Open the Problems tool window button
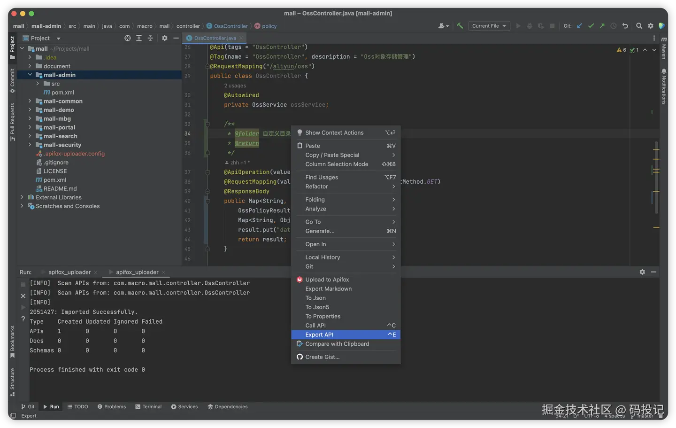This screenshot has height=428, width=676. pyautogui.click(x=112, y=407)
